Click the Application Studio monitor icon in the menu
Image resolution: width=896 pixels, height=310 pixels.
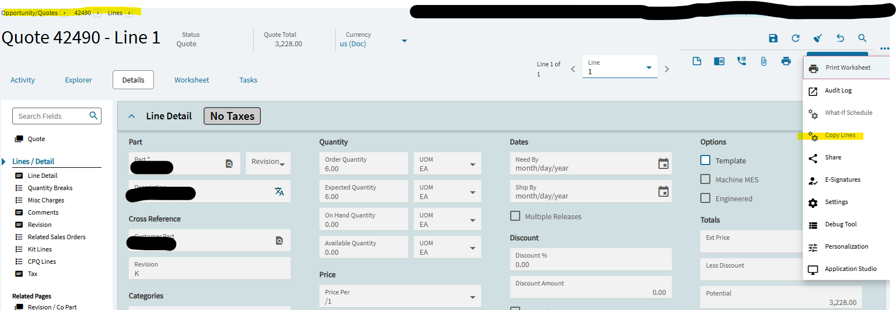(x=813, y=270)
